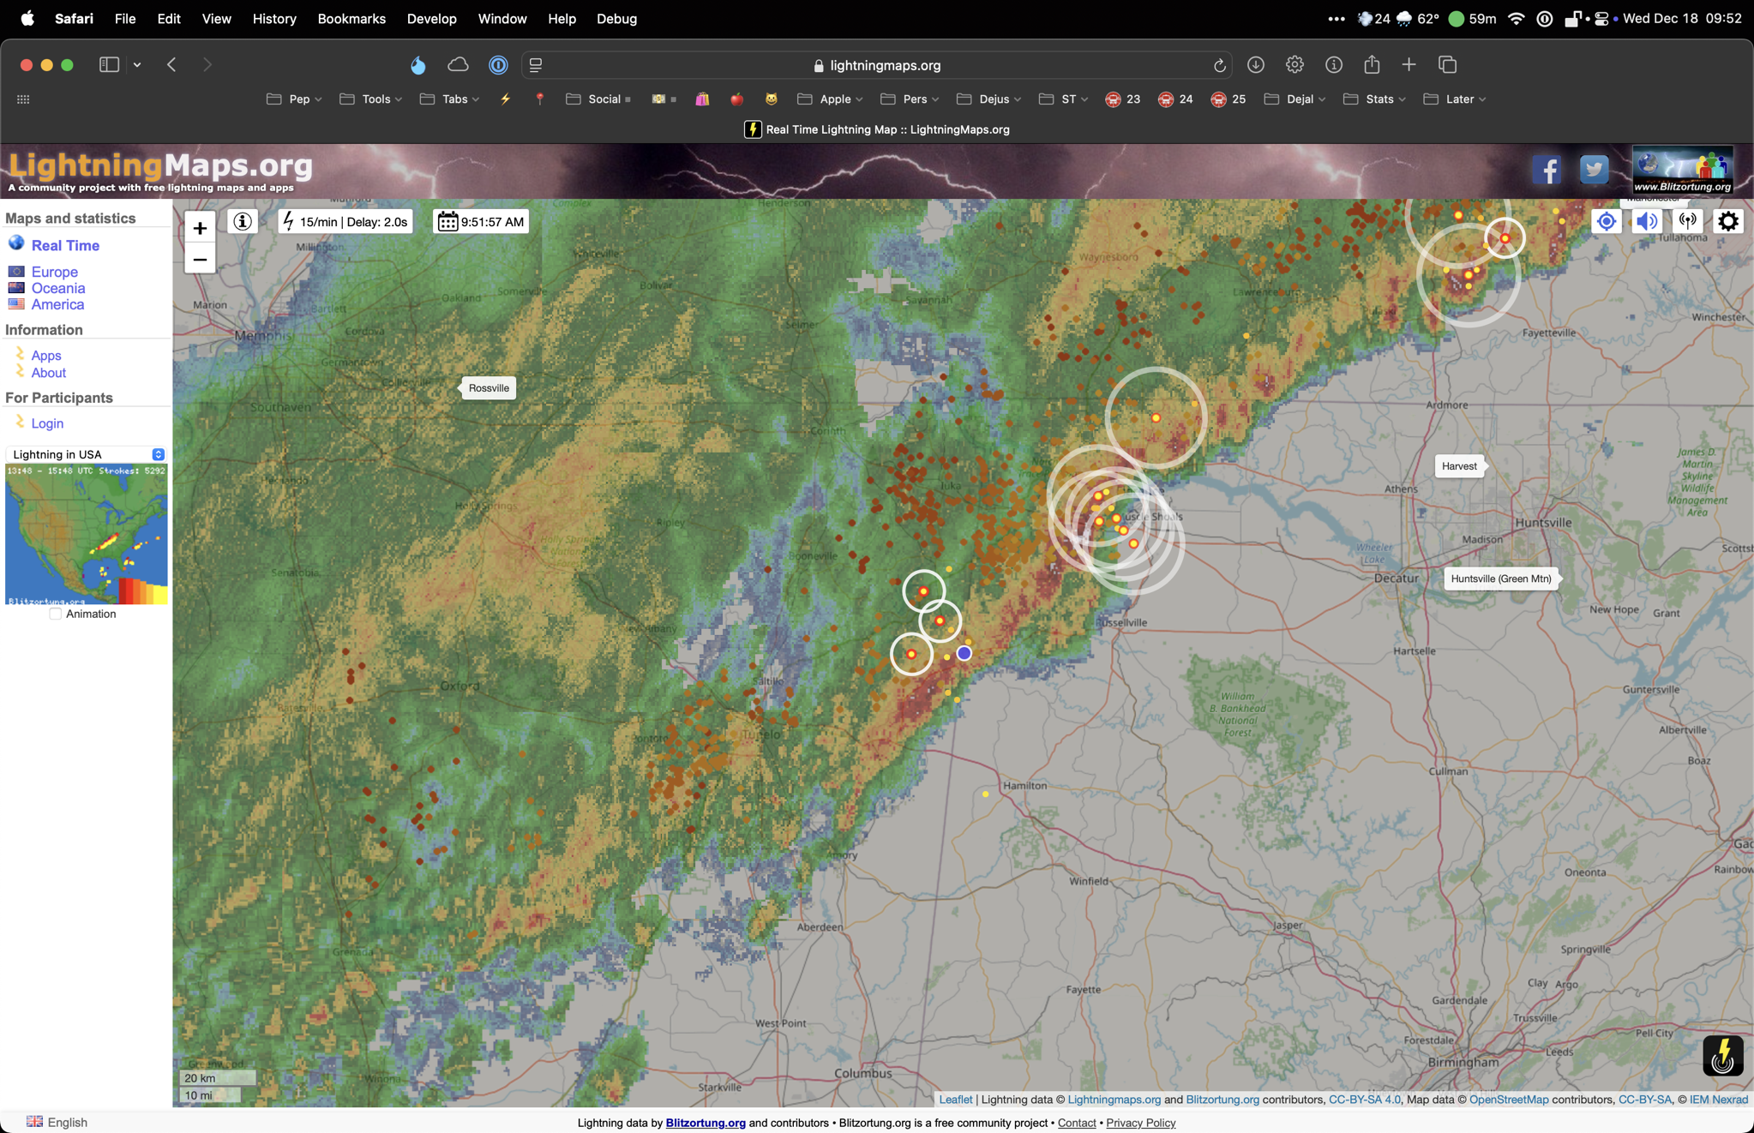This screenshot has width=1754, height=1133.
Task: Open the Privacy Policy link
Action: tap(1140, 1123)
